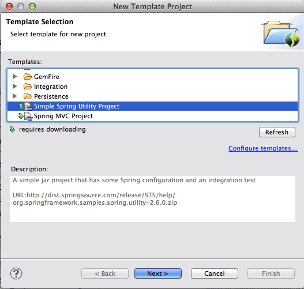This screenshot has height=289, width=304.
Task: Open help with the question mark icon
Action: [16, 273]
